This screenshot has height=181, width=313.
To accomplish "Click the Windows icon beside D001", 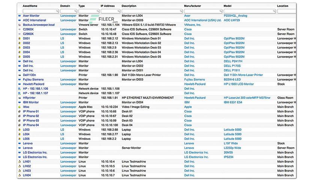I will tap(19, 39).
